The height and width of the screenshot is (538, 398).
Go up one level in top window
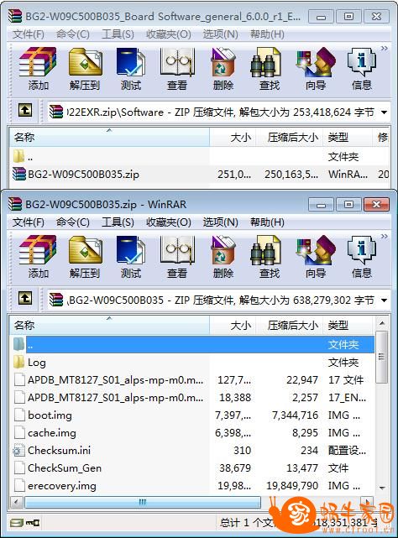25,111
